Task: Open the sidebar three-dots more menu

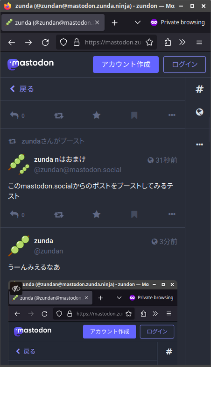Action: (x=199, y=144)
